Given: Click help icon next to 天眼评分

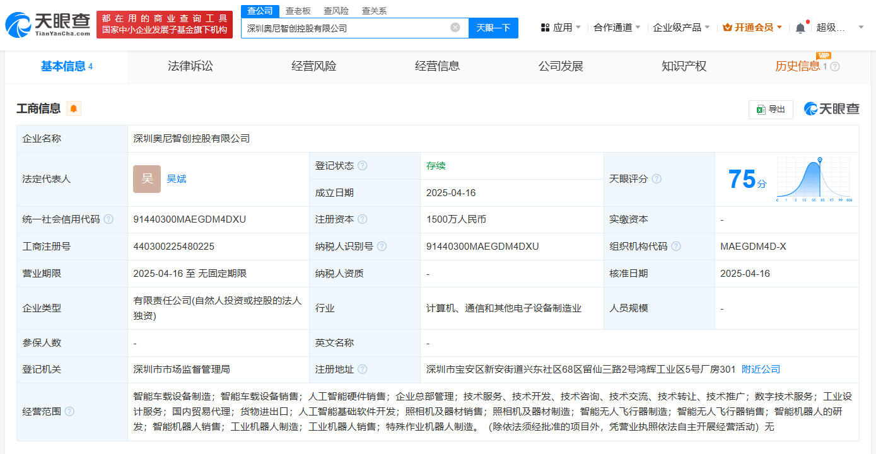Looking at the screenshot, I should 657,179.
